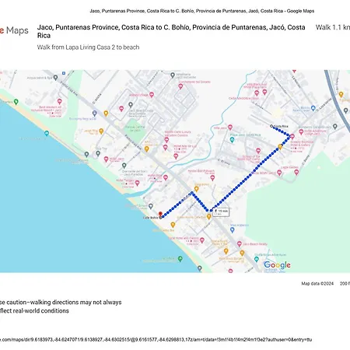Image resolution: width=350 pixels, height=350 pixels.
Task: Click the Lapa Garden pink pin
Action: [296, 172]
